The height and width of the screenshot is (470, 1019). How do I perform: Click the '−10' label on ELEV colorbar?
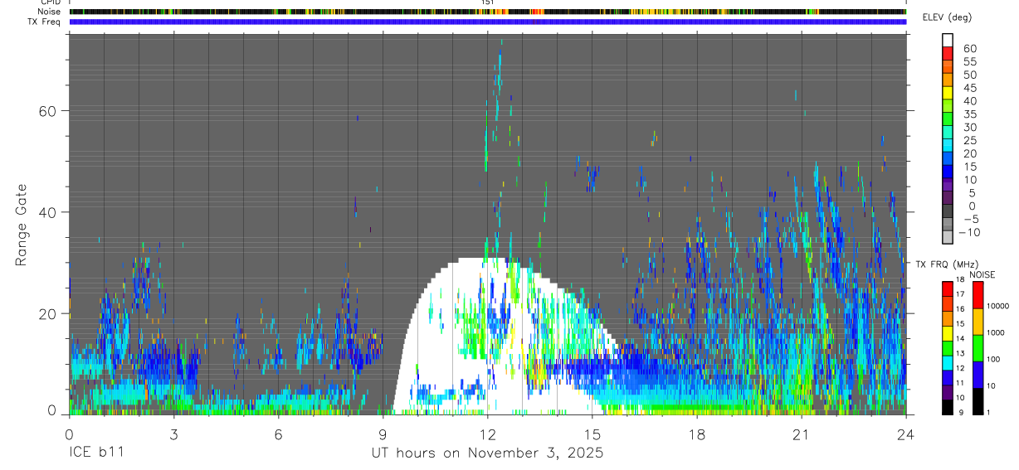coord(968,232)
